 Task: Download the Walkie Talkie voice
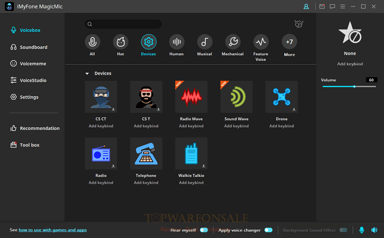point(203,166)
